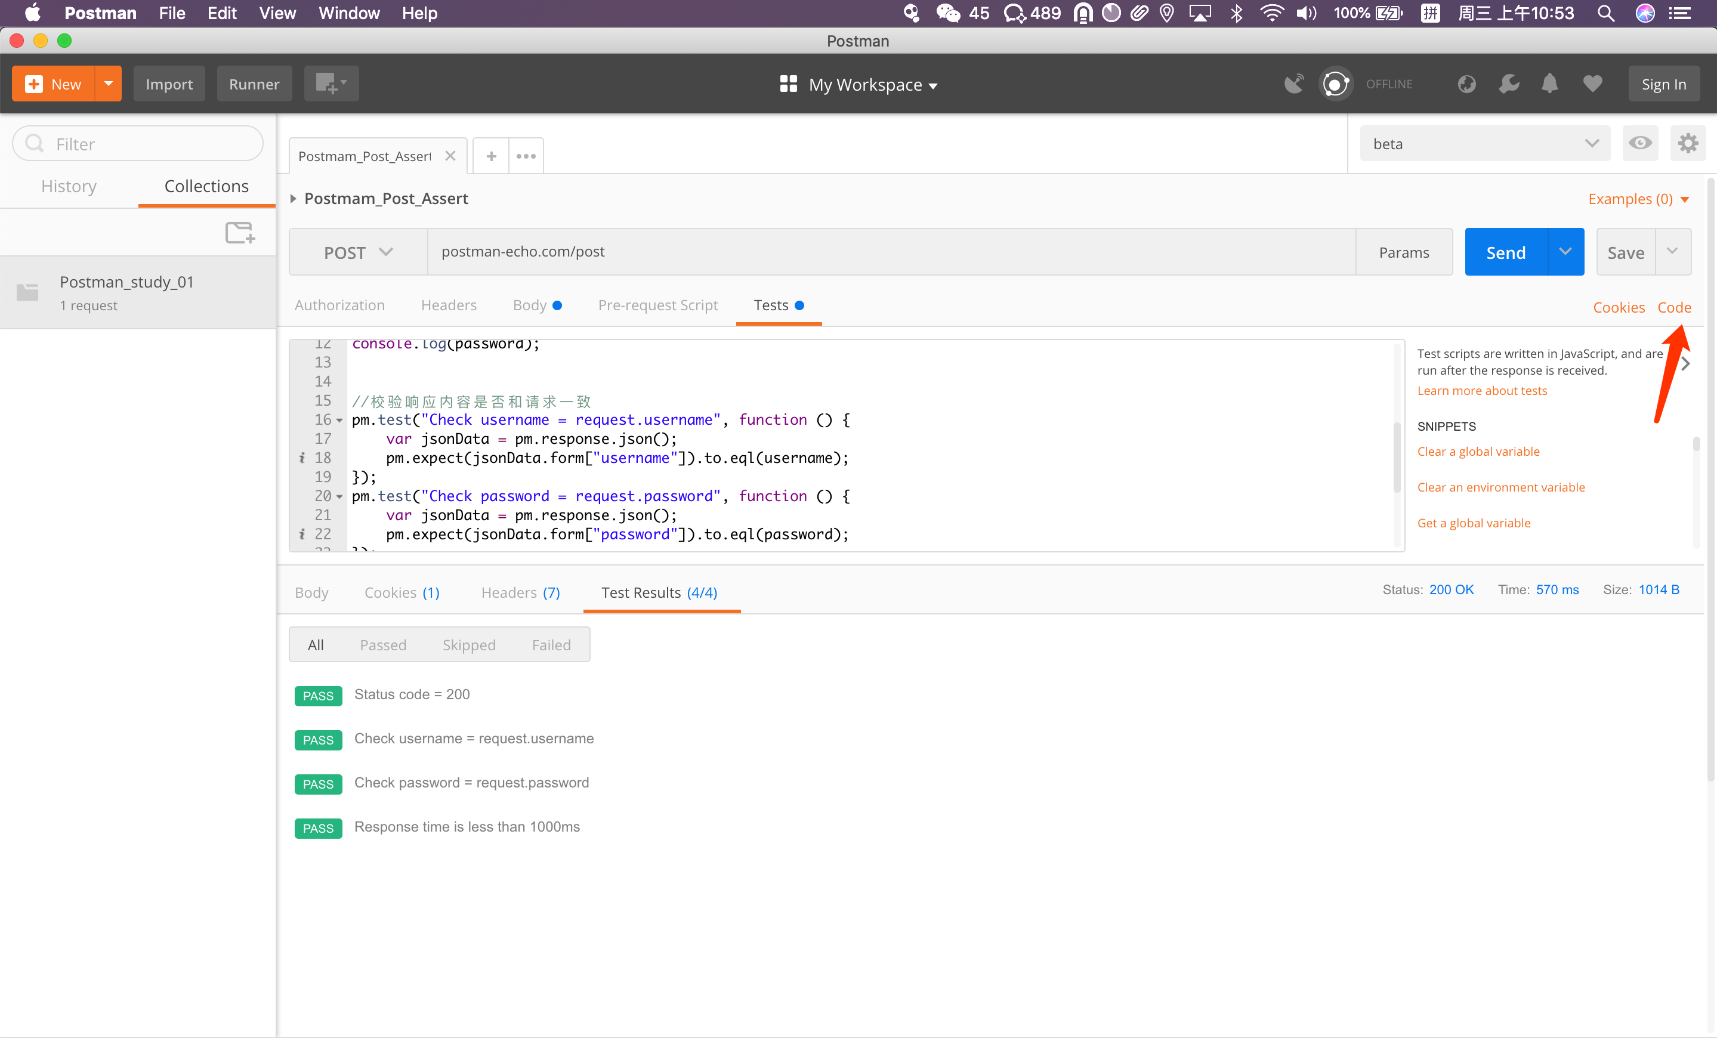This screenshot has height=1038, width=1717.
Task: Click the heart icon in header
Action: 1592,84
